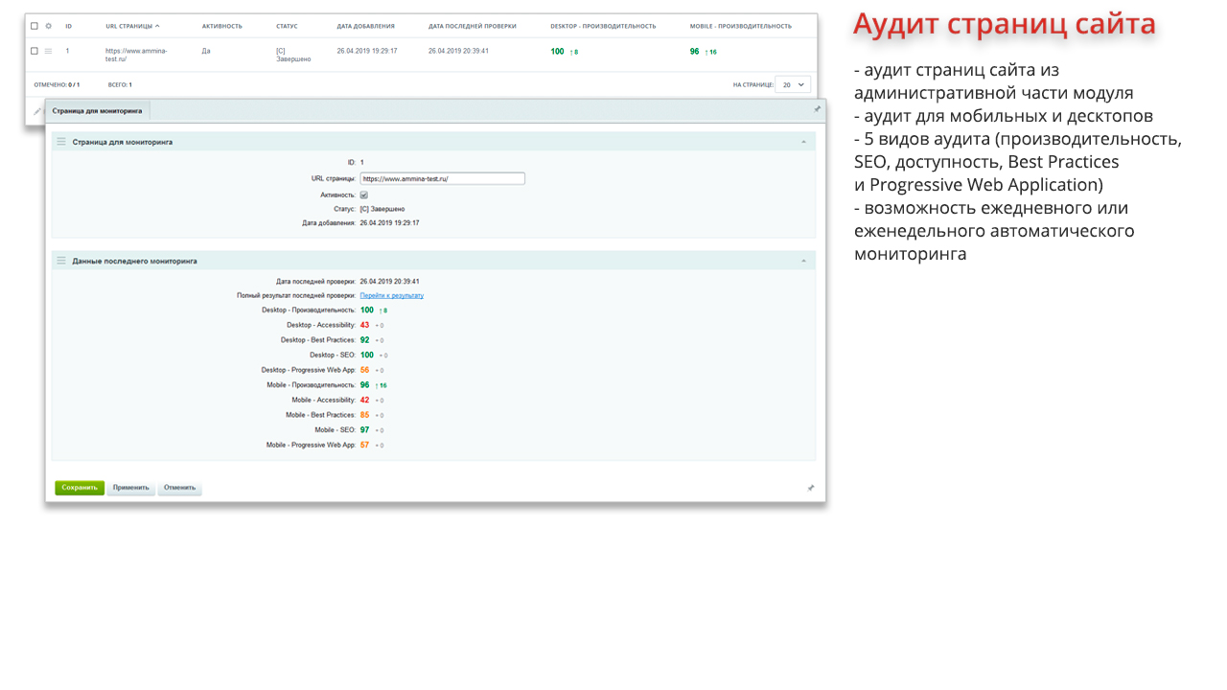1227x690 pixels.
Task: Click the pin icon beside bottom form buttons
Action: (x=811, y=488)
